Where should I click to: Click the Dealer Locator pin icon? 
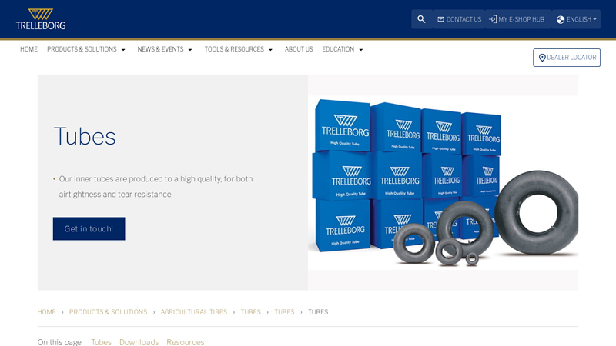(542, 58)
